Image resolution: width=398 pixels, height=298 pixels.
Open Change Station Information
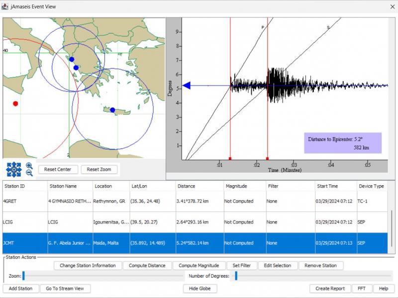[x=88, y=266]
